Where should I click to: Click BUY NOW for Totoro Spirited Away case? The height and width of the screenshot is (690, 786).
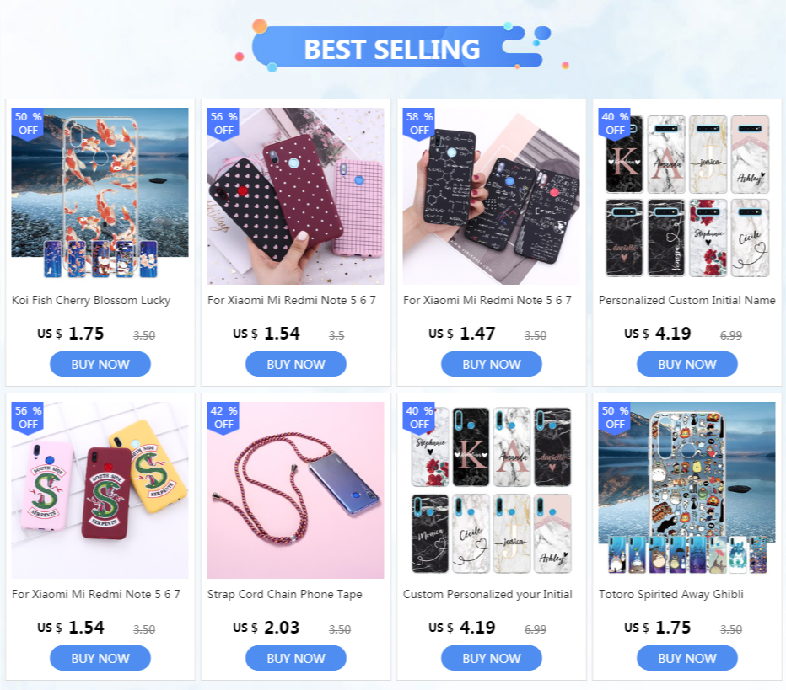coord(686,658)
